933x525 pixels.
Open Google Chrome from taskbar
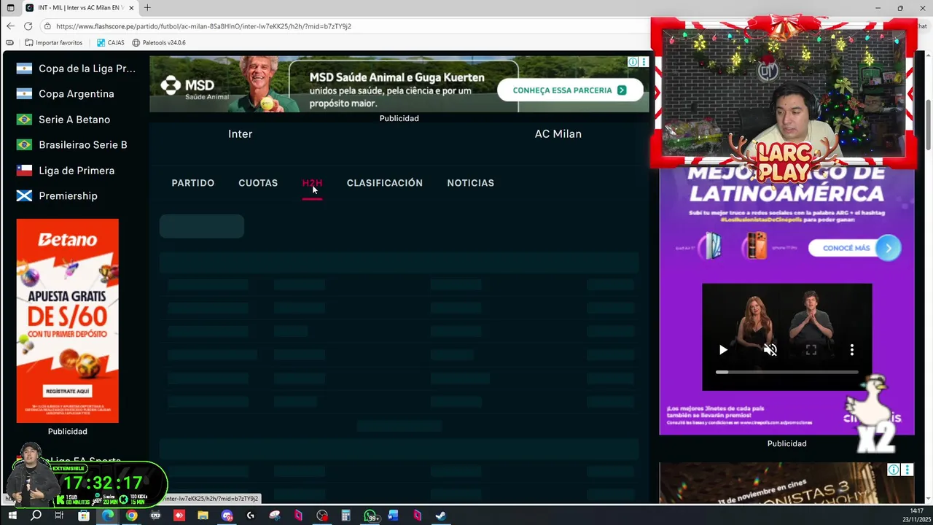[131, 516]
